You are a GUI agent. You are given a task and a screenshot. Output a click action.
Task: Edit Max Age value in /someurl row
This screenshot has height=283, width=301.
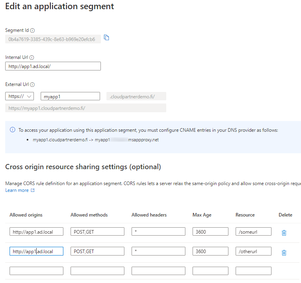point(210,232)
